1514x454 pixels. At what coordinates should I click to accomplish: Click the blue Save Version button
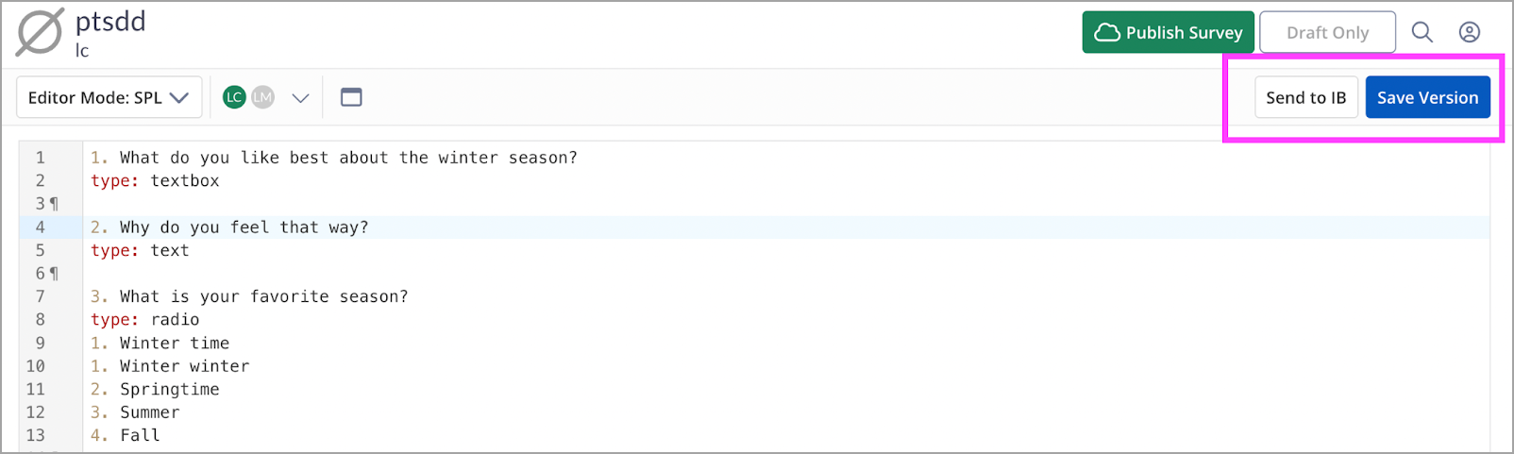tap(1428, 97)
